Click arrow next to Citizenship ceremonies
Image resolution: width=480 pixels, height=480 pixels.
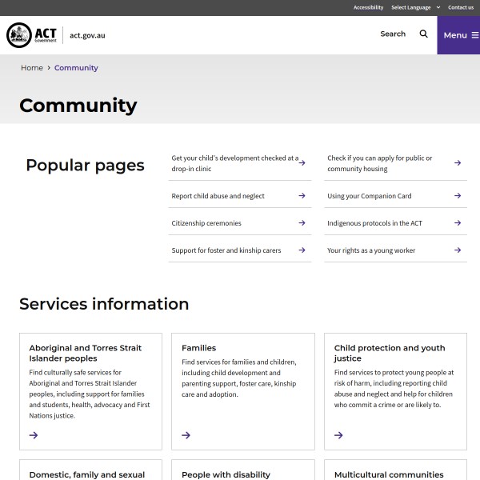pos(302,223)
